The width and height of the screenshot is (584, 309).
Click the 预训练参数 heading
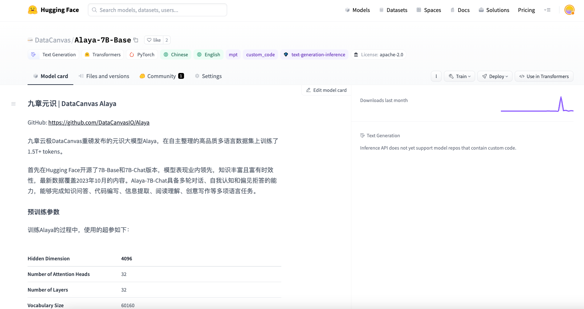[44, 212]
